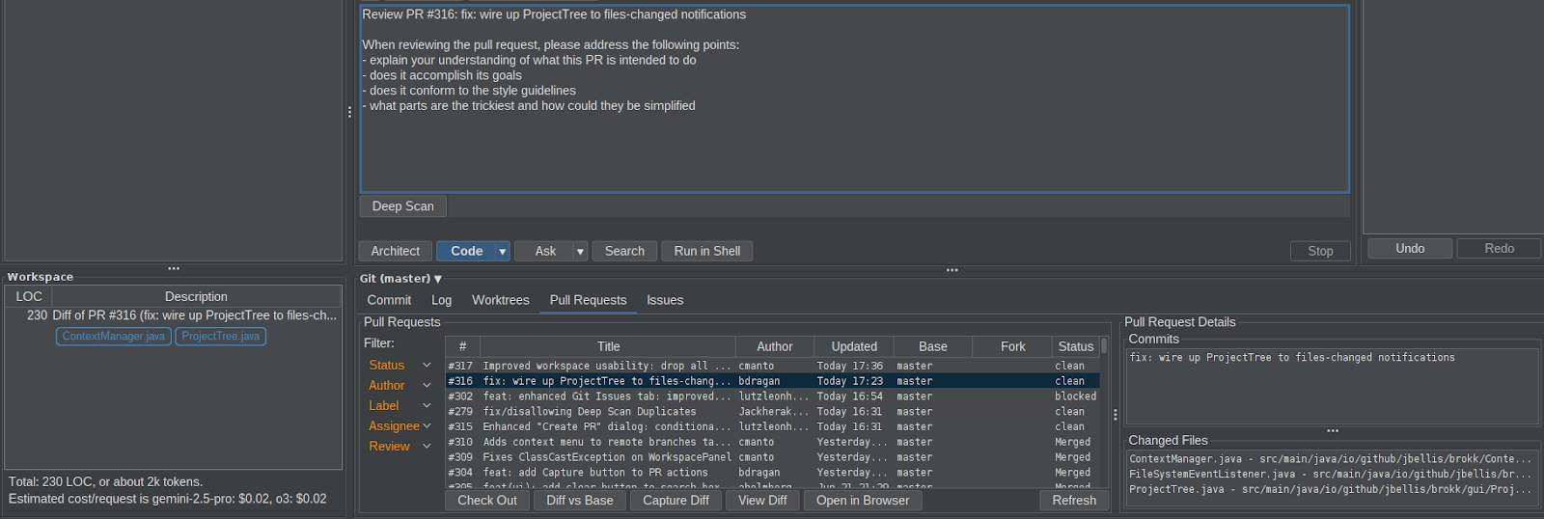Sort pull requests by Updated column
Viewport: 1544px width, 519px height.
[854, 346]
